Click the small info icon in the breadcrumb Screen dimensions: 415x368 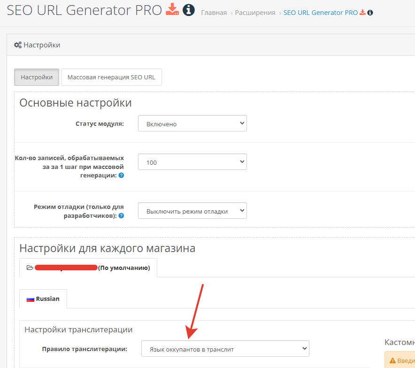pyautogui.click(x=370, y=13)
